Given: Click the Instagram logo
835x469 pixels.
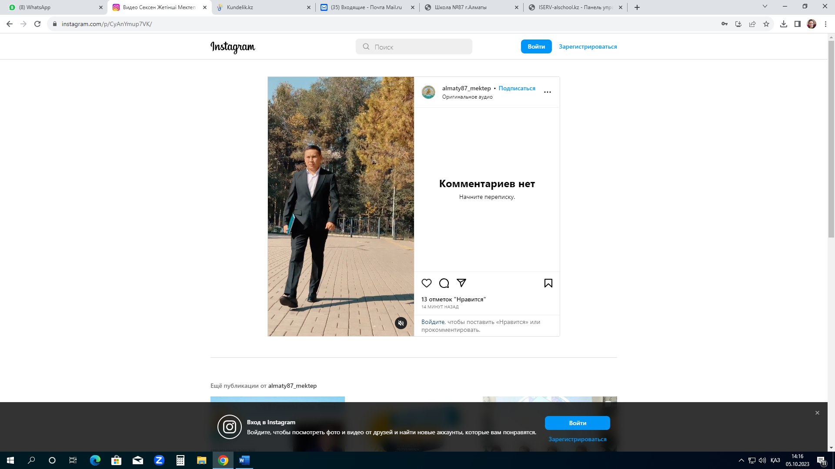Looking at the screenshot, I should (x=233, y=47).
